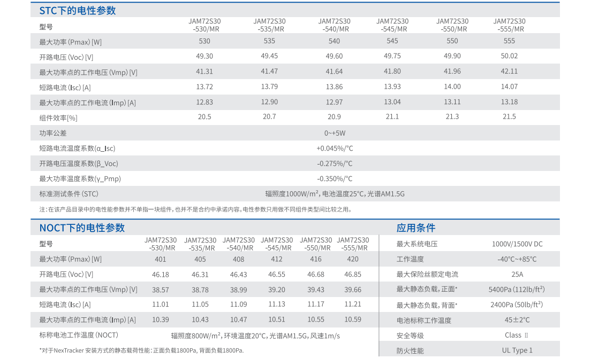Image resolution: width=591 pixels, height=359 pixels.
Task: Click the NexTracker footnote text
Action: (141, 351)
